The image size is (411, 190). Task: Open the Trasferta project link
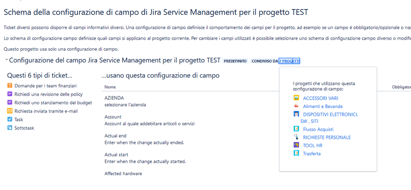(x=312, y=153)
